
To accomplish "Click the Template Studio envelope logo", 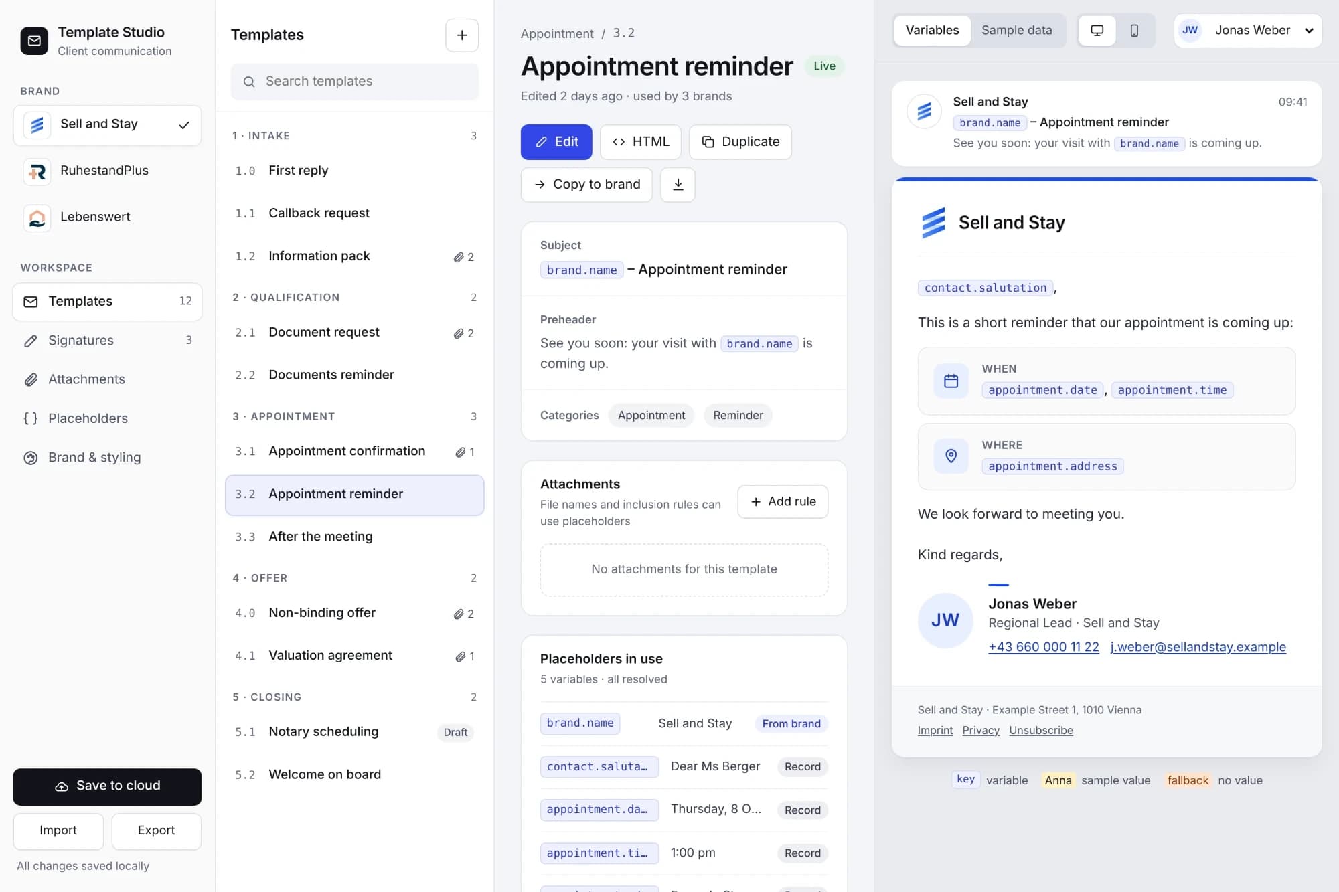I will pos(34,41).
